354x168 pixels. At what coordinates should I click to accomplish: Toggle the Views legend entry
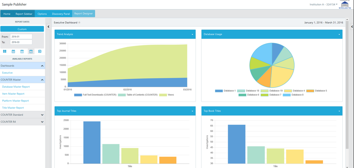click(x=167, y=95)
